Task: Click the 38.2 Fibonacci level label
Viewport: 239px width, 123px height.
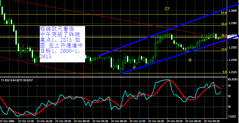Action: click(224, 35)
